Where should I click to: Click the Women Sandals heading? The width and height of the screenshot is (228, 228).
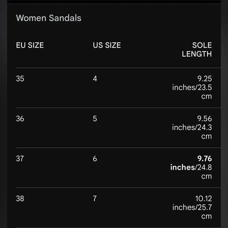pos(49,18)
